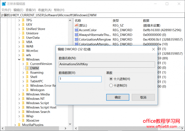Select 十六进制(H) radio button
Screen dimensions: 185x131
point(111,79)
